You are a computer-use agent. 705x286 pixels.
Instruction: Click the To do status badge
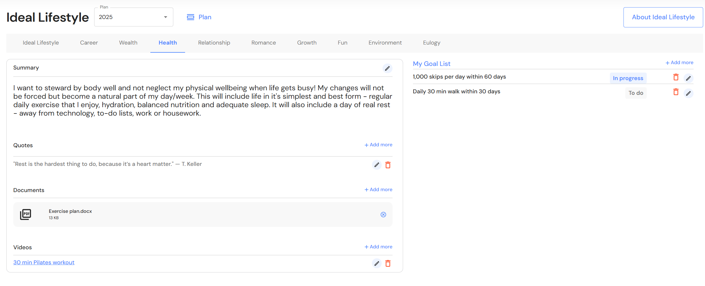pos(636,93)
